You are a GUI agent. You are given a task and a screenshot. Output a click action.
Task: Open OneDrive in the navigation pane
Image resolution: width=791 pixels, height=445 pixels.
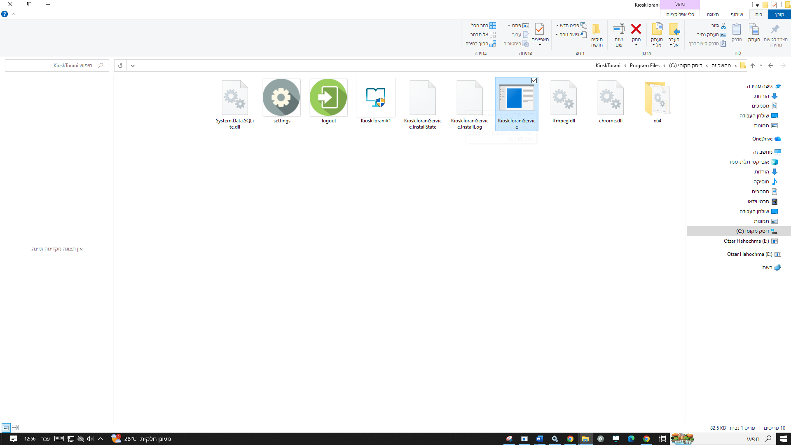766,139
